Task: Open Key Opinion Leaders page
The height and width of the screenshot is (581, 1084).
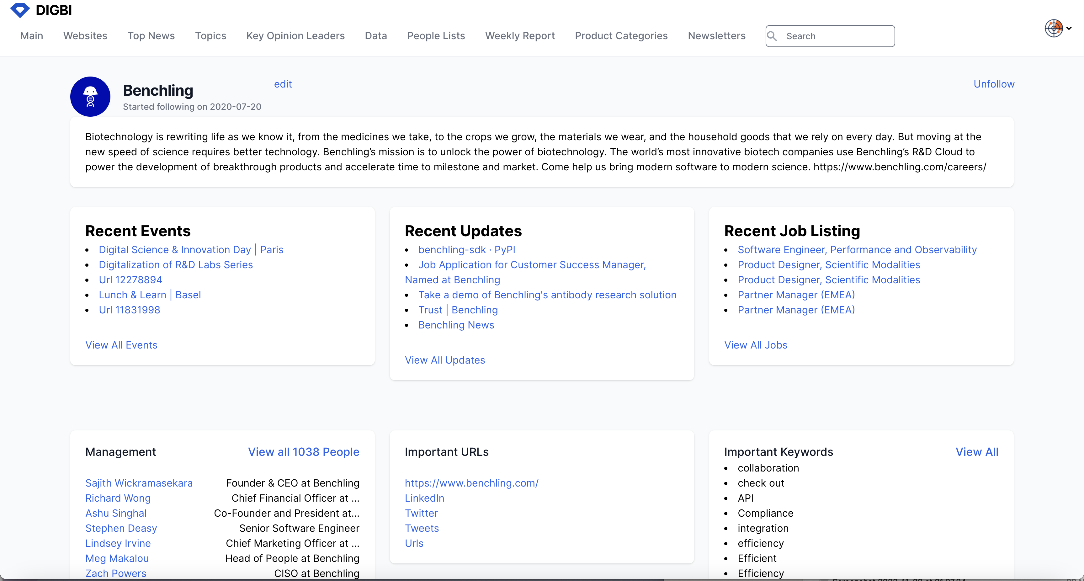Action: [295, 36]
